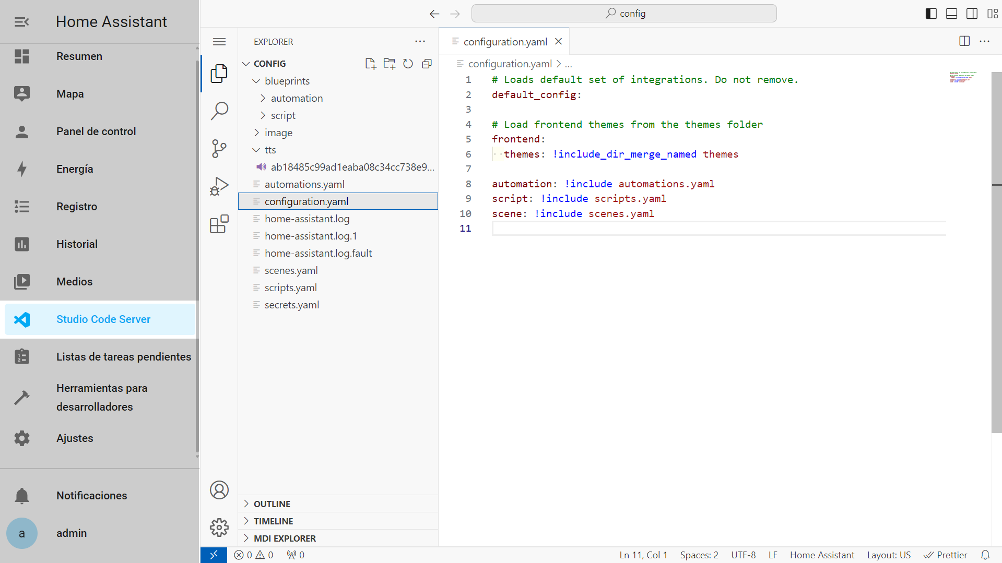1002x563 pixels.
Task: Open the Extensions view
Action: click(219, 223)
